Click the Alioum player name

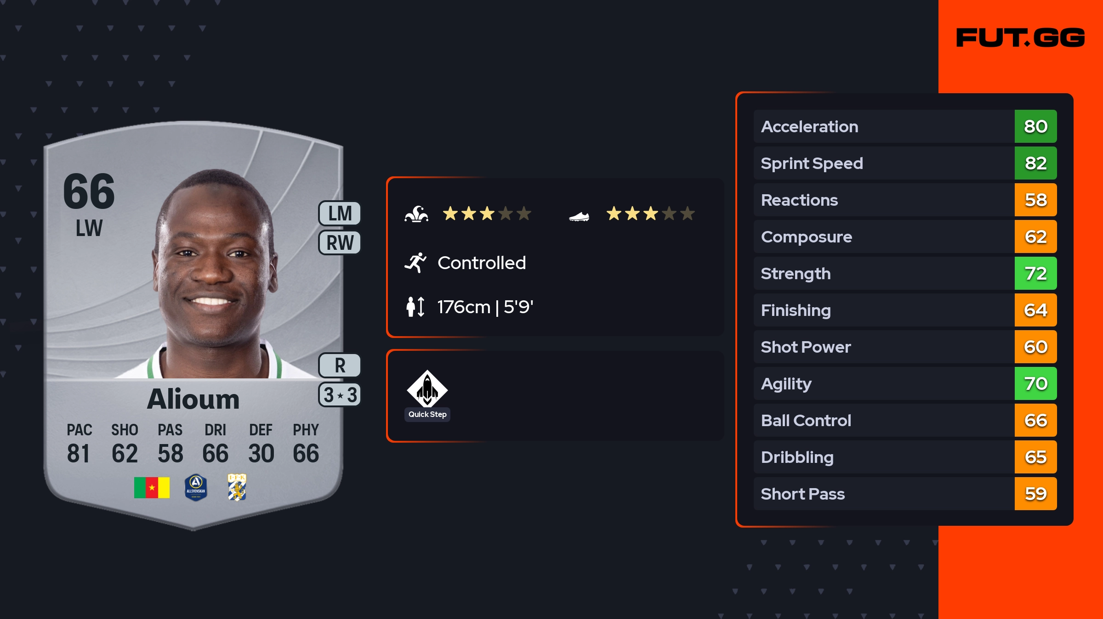[x=193, y=399]
